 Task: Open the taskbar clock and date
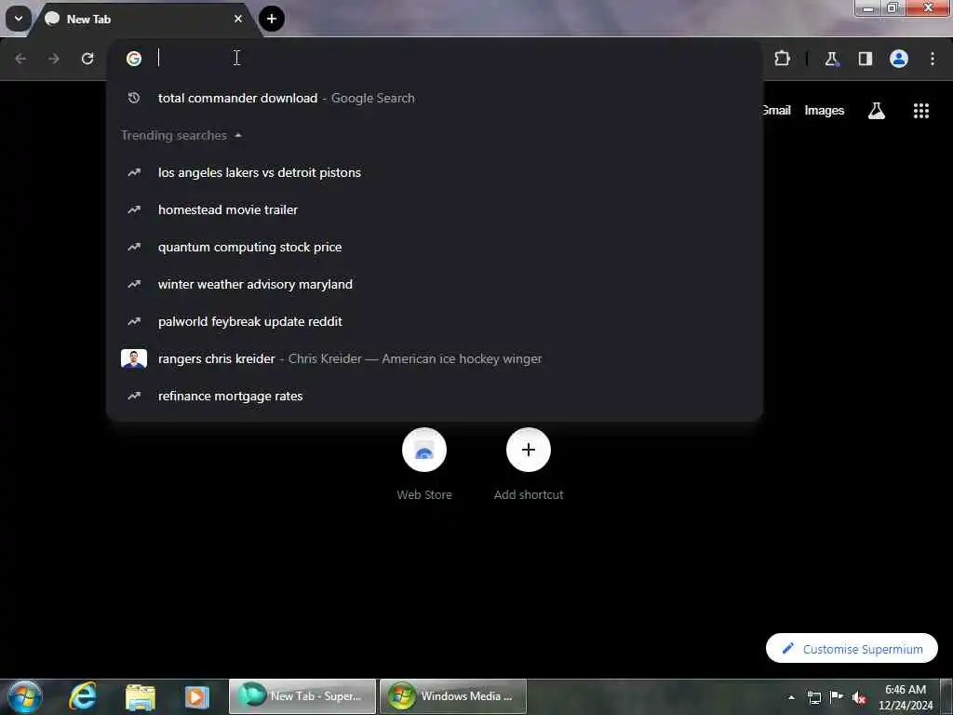click(x=906, y=697)
